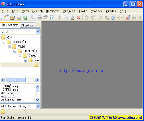Click the EditPlus title bar app icon

[x=3, y=4]
